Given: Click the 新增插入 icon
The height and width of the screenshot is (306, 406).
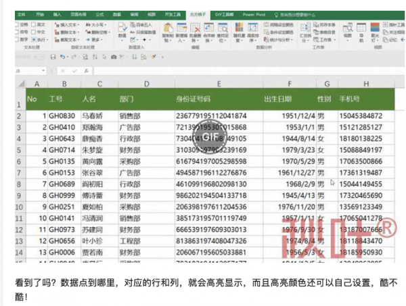Looking at the screenshot, I should [181, 28].
